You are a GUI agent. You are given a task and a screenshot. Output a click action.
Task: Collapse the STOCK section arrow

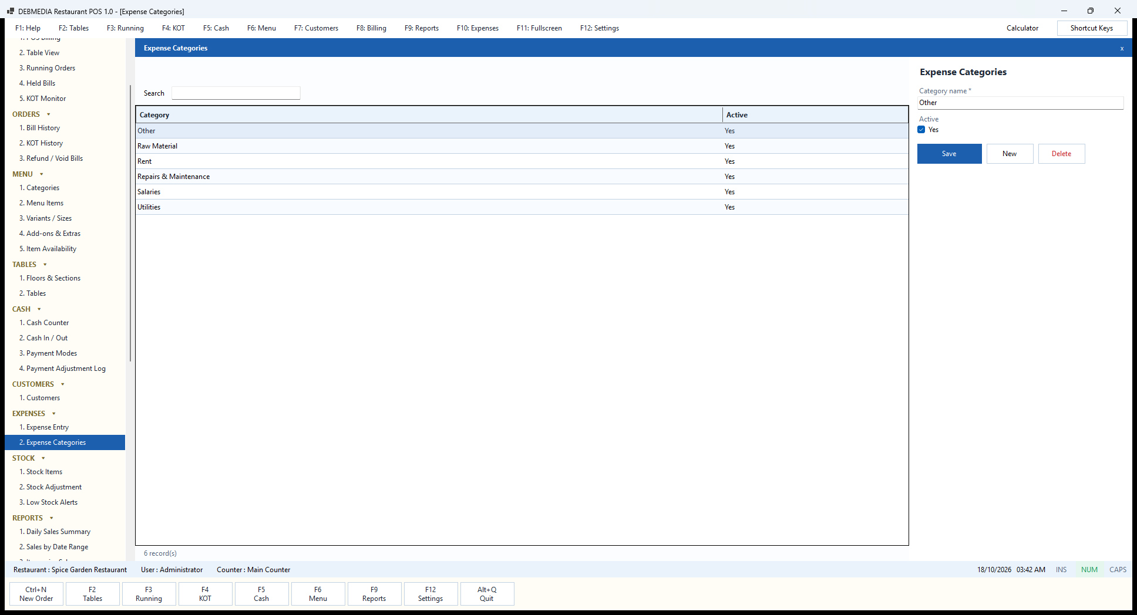click(43, 458)
